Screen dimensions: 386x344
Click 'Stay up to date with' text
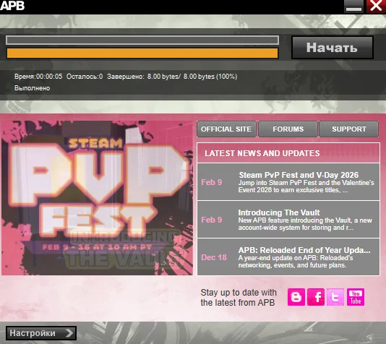(239, 293)
